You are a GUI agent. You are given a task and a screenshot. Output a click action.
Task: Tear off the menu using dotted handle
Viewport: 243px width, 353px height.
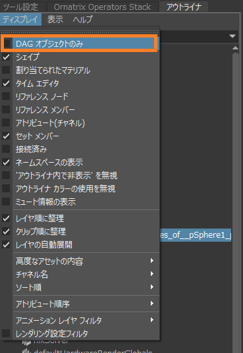coord(80,31)
